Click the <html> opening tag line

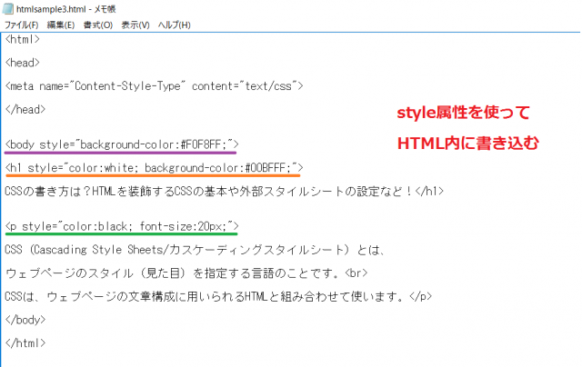(x=23, y=39)
